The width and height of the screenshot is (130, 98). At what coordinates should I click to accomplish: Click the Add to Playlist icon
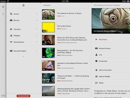point(96,76)
